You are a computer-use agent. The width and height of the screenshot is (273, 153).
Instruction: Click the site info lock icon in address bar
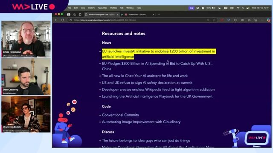click(70, 20)
